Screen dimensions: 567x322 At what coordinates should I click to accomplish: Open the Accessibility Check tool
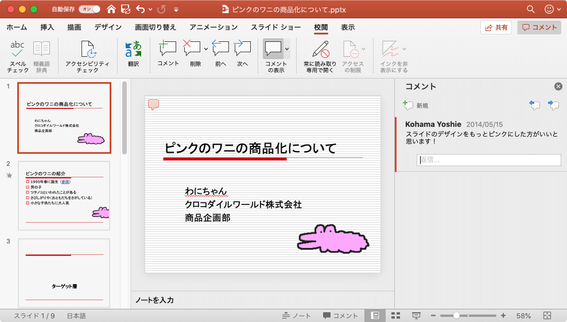click(x=88, y=56)
